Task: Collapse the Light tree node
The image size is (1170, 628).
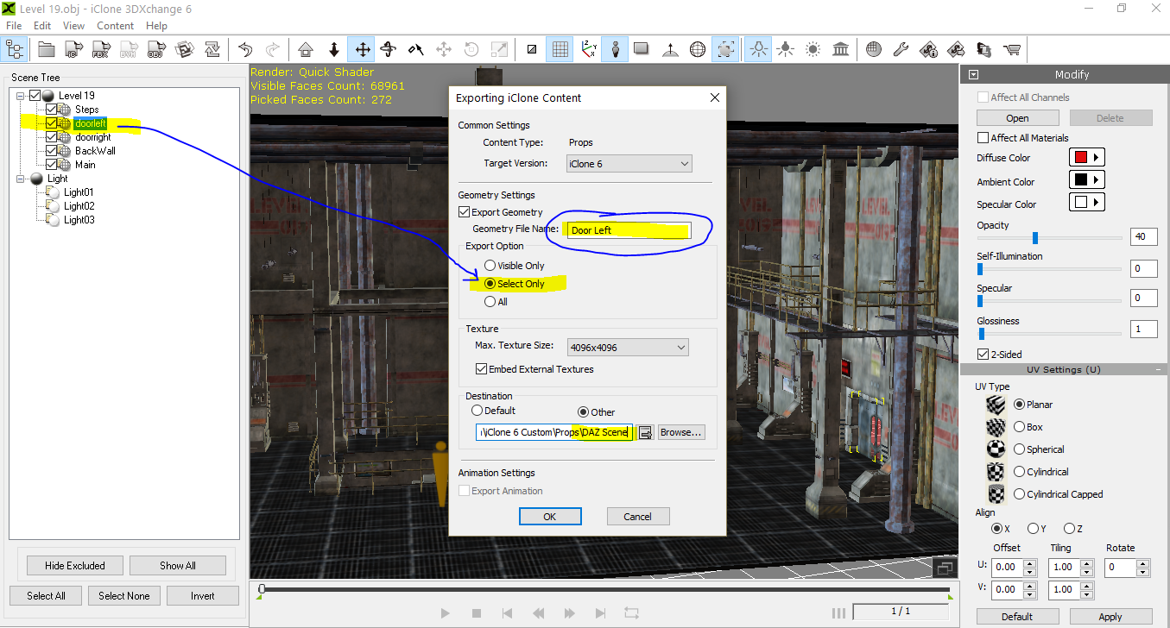Action: click(21, 179)
